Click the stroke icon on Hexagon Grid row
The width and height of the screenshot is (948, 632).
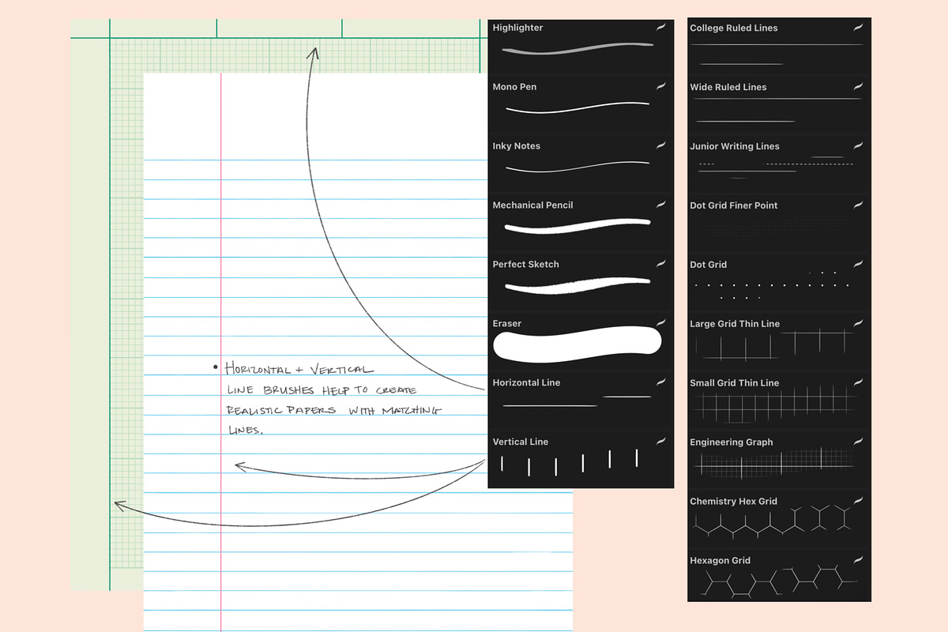click(x=858, y=560)
